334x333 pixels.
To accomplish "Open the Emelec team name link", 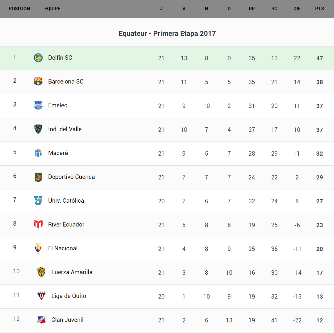I will pyautogui.click(x=58, y=105).
